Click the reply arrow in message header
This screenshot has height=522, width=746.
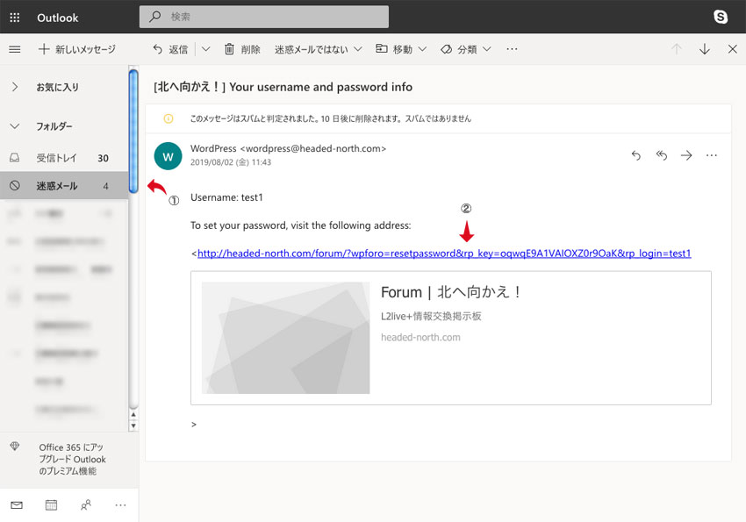(x=636, y=155)
